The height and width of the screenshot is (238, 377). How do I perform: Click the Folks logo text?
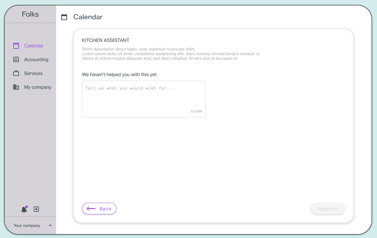point(30,14)
